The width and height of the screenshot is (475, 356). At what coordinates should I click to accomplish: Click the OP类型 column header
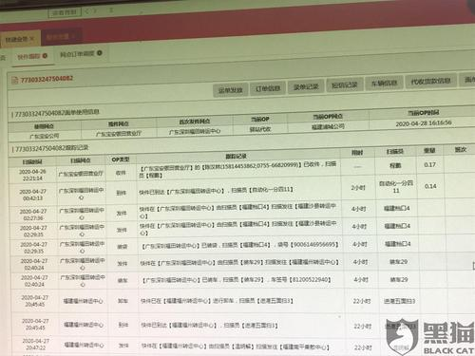(121, 159)
